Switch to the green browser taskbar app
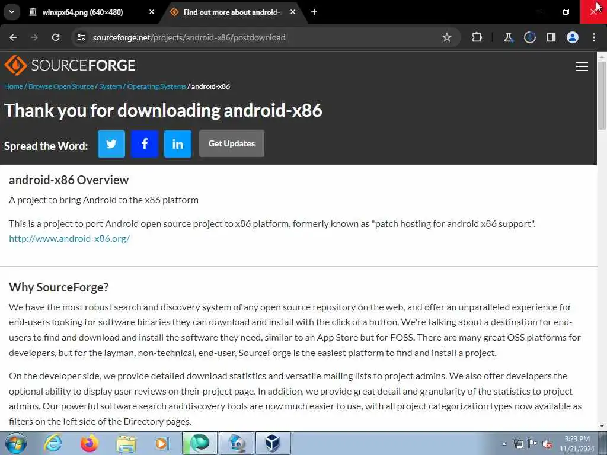The height and width of the screenshot is (455, 607). point(200,443)
